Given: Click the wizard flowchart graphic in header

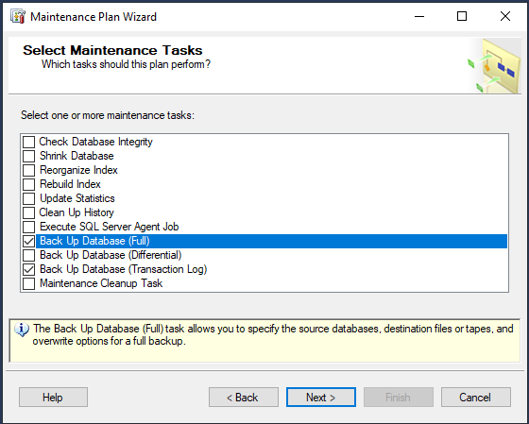Looking at the screenshot, I should coord(493,66).
